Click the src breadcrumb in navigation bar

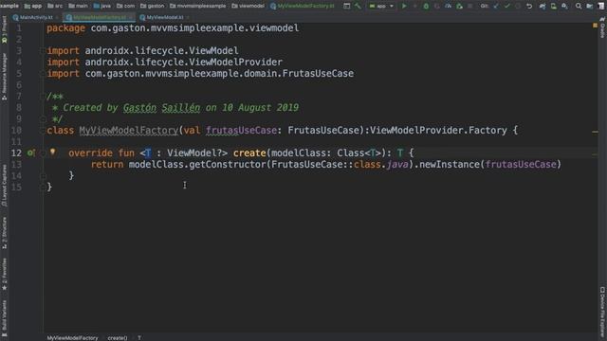point(55,6)
